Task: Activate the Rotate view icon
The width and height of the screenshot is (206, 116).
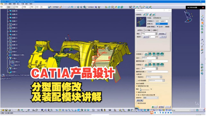Action: 66,110
